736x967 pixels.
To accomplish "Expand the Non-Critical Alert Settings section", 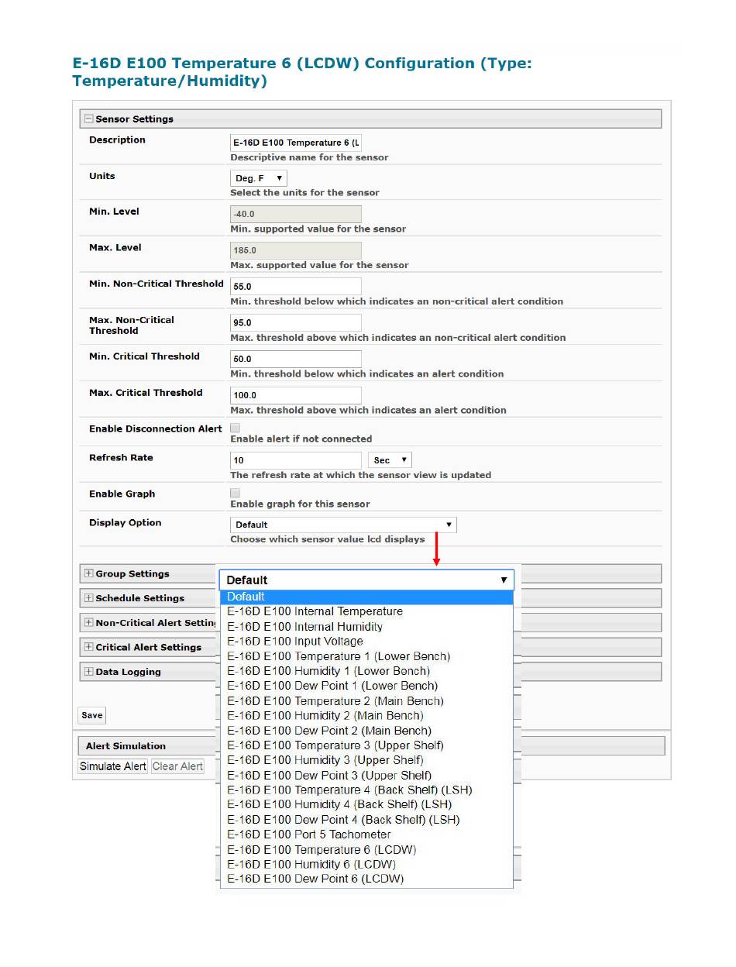I will [x=89, y=623].
